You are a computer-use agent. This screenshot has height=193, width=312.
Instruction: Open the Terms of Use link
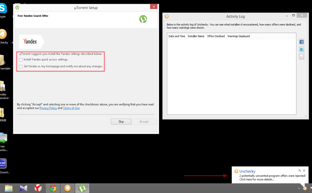click(x=71, y=108)
